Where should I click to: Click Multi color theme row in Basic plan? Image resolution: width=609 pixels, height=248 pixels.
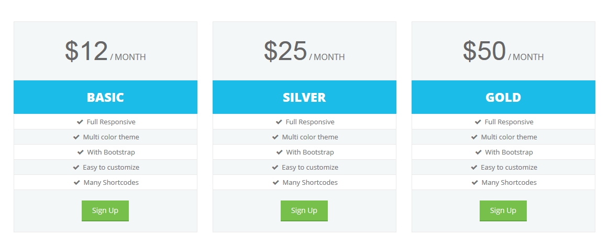(x=105, y=137)
